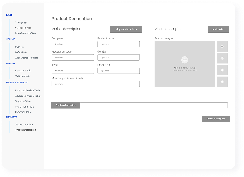Click the Verbal description heading
Screen dimensions: 244x177
click(66, 29)
